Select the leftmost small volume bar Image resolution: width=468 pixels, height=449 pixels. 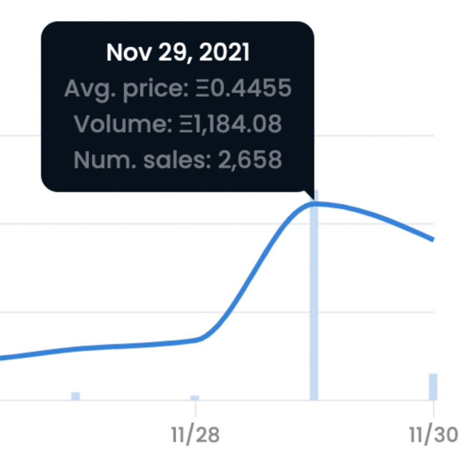75,396
